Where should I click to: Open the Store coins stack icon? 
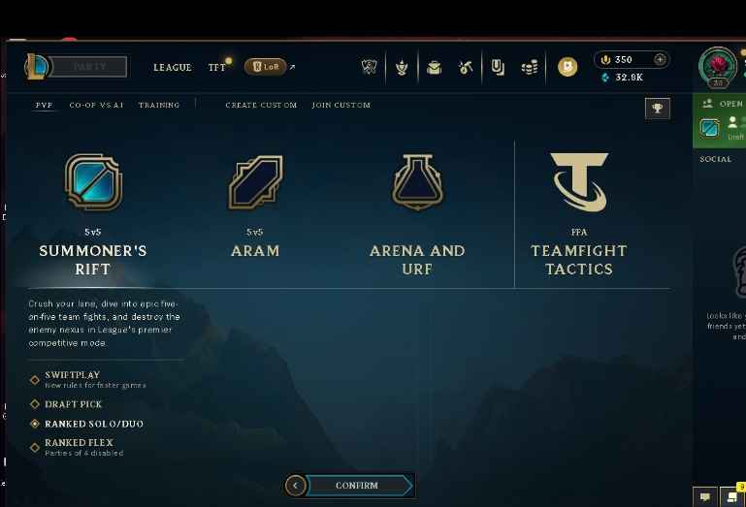(530, 68)
